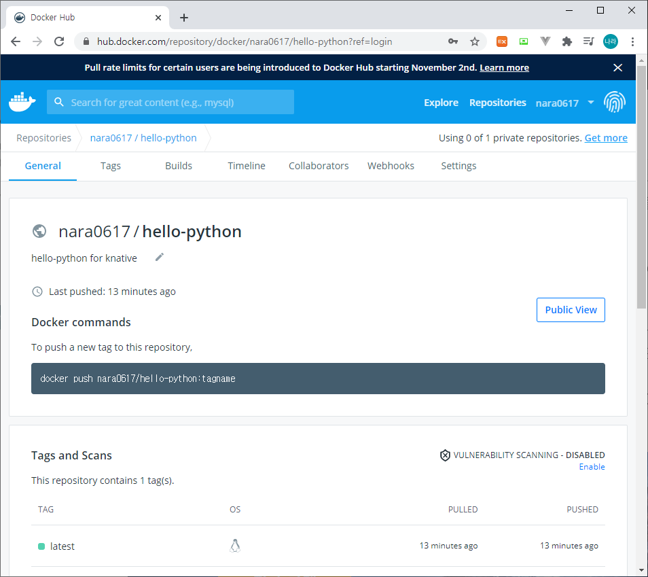Click the padlock site info icon
The width and height of the screenshot is (648, 577).
point(86,41)
